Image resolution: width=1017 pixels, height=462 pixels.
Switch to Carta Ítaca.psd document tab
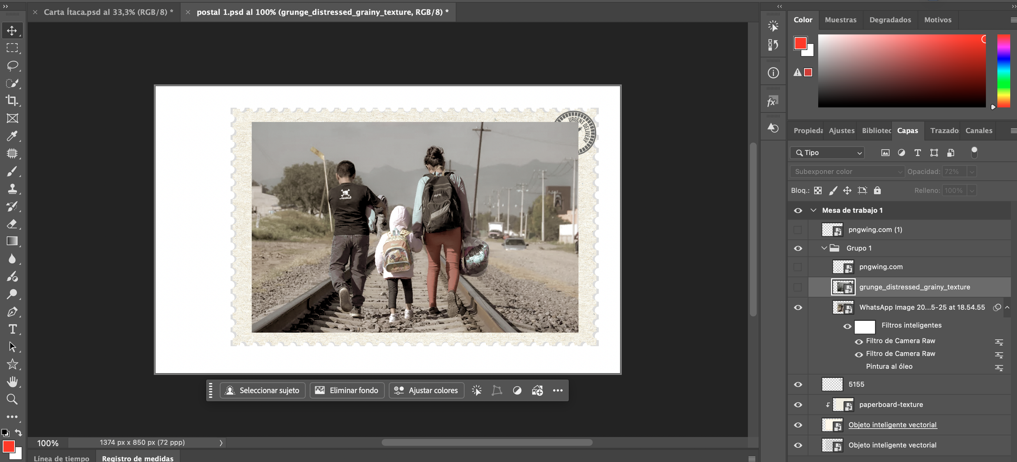pyautogui.click(x=108, y=12)
